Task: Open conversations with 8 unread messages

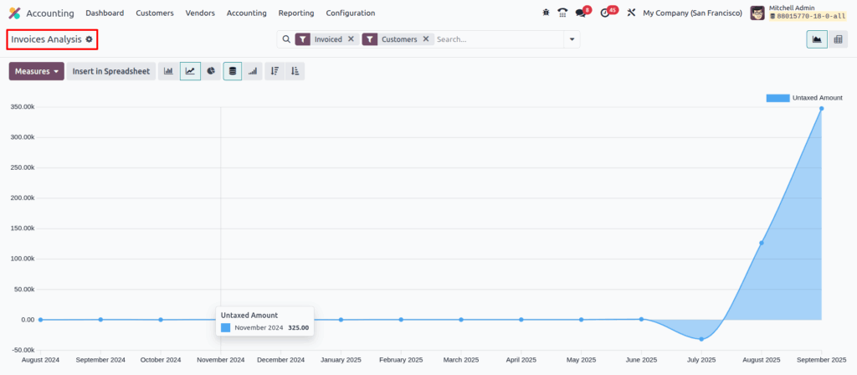Action: coord(582,12)
